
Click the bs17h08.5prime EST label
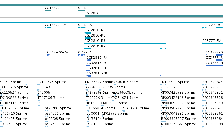click(x=58, y=124)
